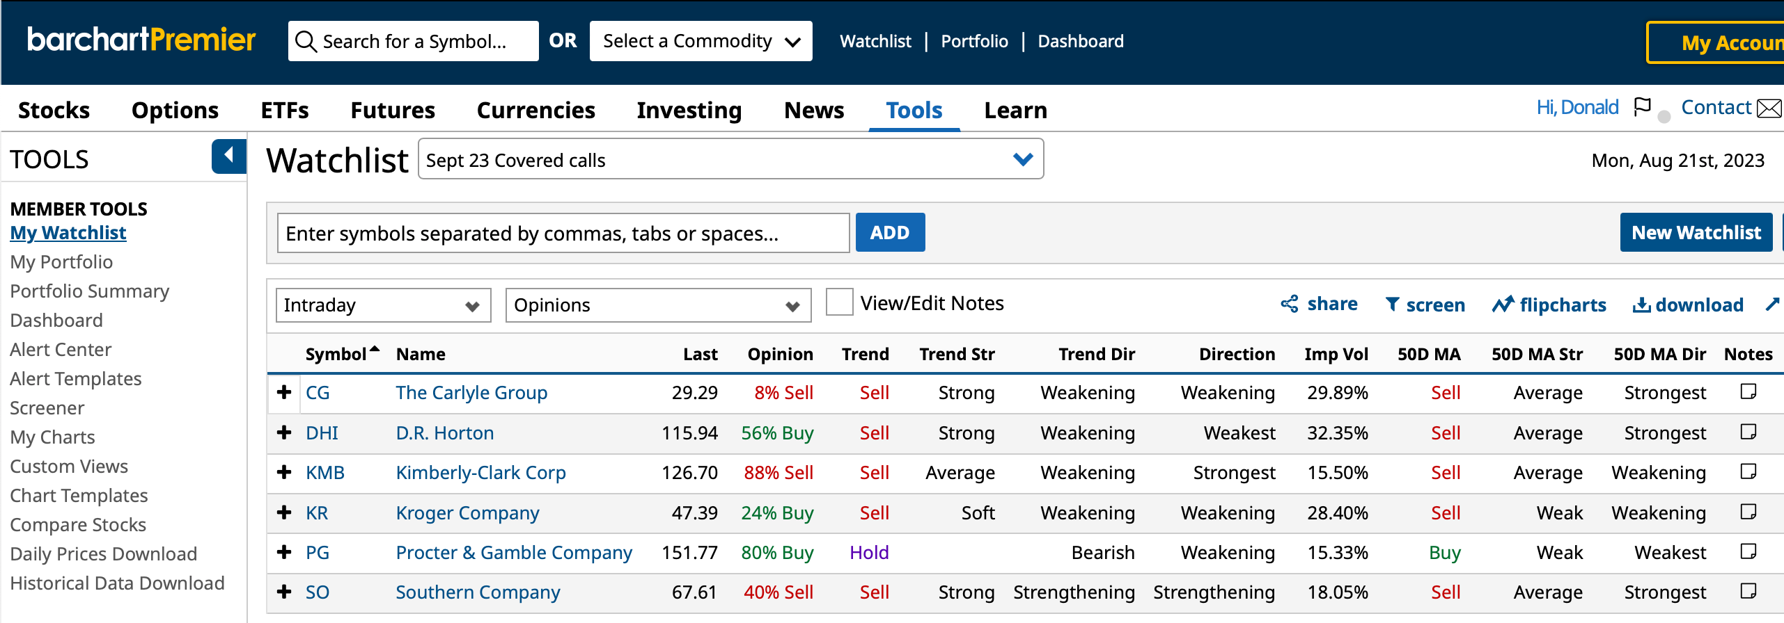Image resolution: width=1784 pixels, height=623 pixels.
Task: Open Select a Commodity dropdown
Action: click(x=701, y=41)
